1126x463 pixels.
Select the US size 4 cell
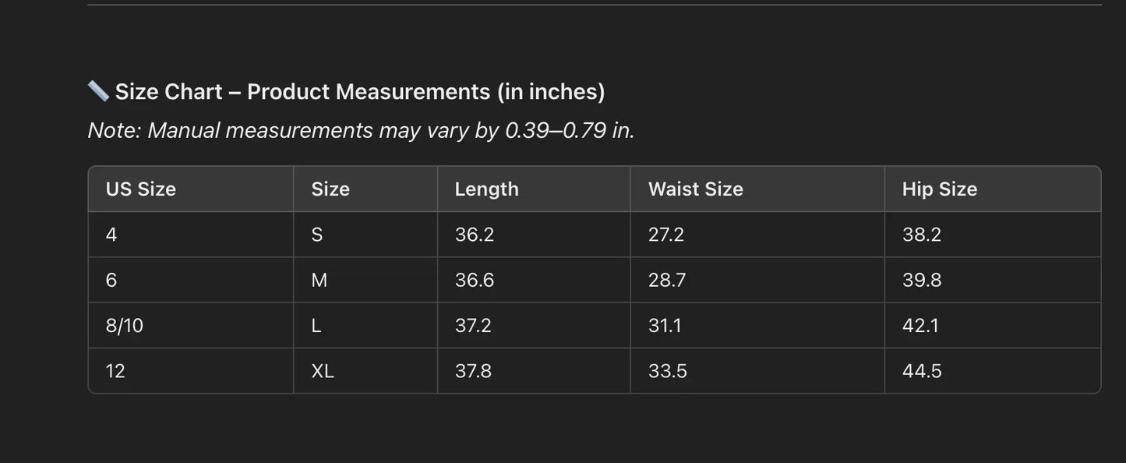pos(111,235)
